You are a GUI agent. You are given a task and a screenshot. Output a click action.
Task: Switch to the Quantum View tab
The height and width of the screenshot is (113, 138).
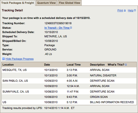[46, 3]
